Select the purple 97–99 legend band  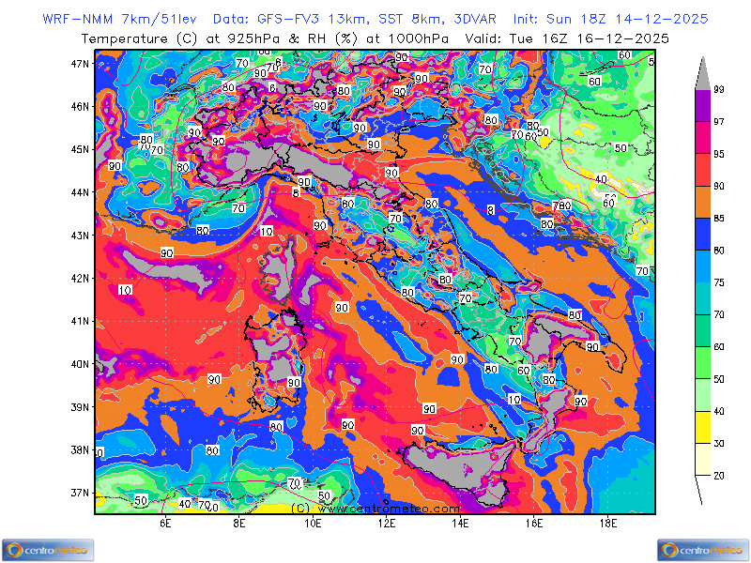coord(703,105)
